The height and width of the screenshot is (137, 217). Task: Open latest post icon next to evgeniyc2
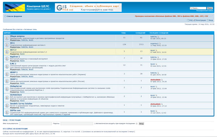click(160, 43)
